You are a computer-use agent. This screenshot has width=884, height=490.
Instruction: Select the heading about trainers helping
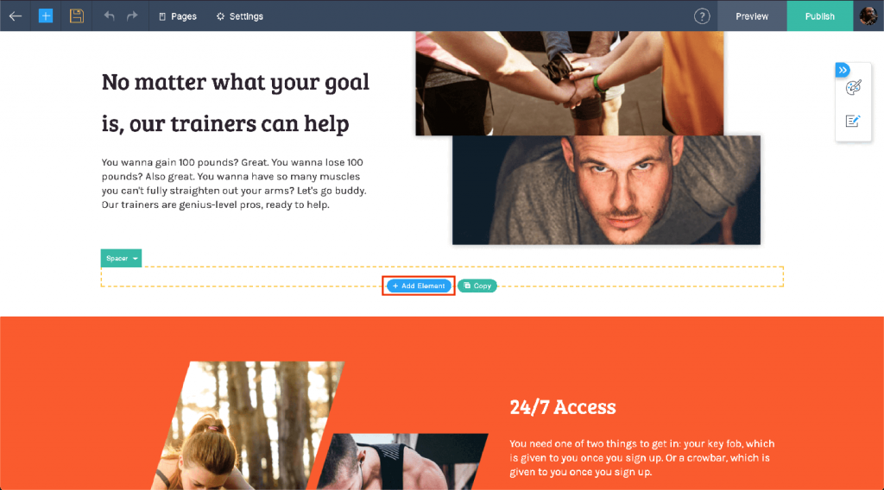point(236,103)
